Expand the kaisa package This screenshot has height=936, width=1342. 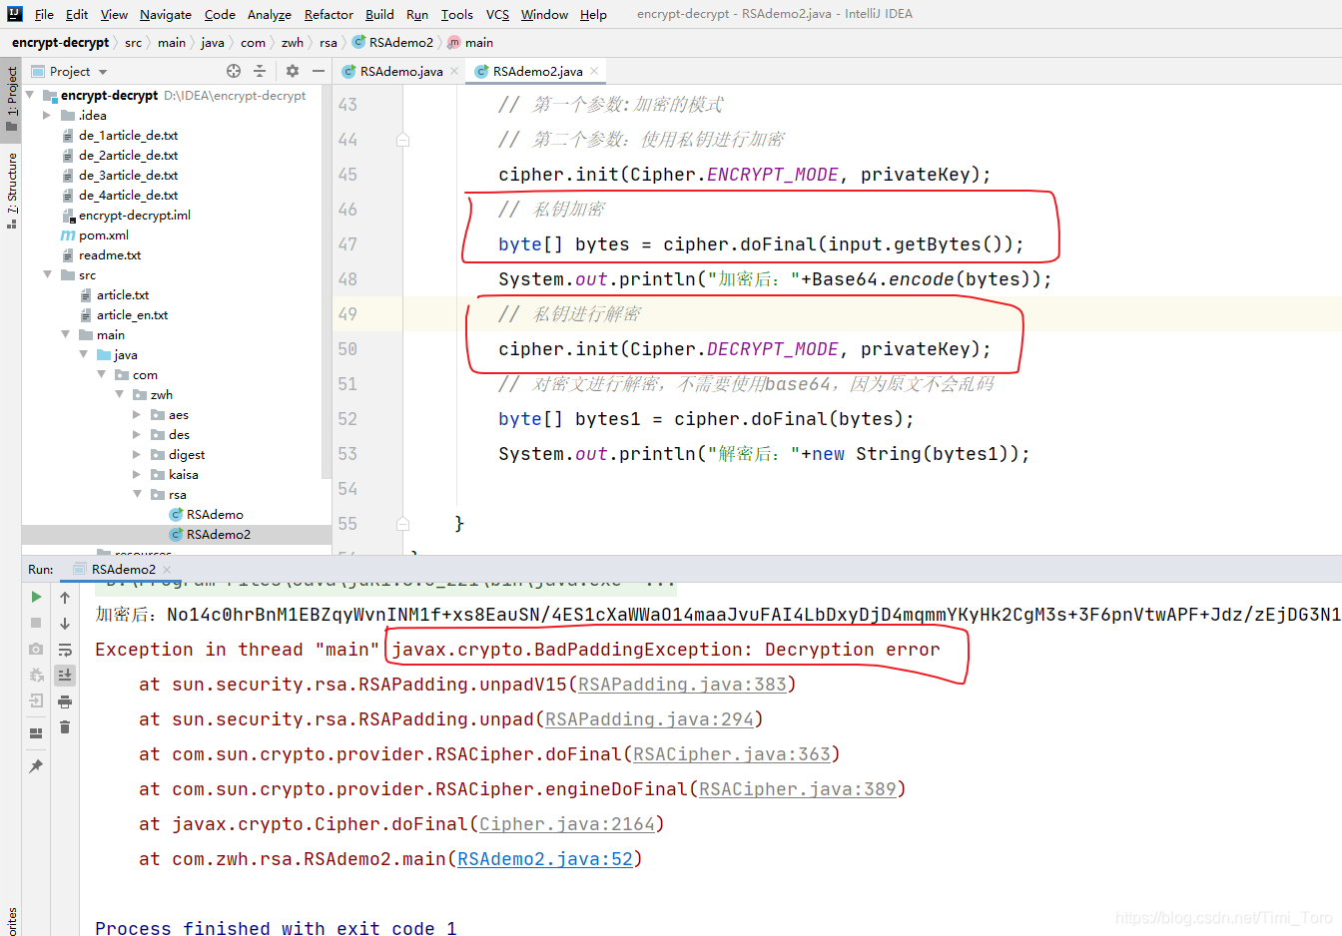137,474
